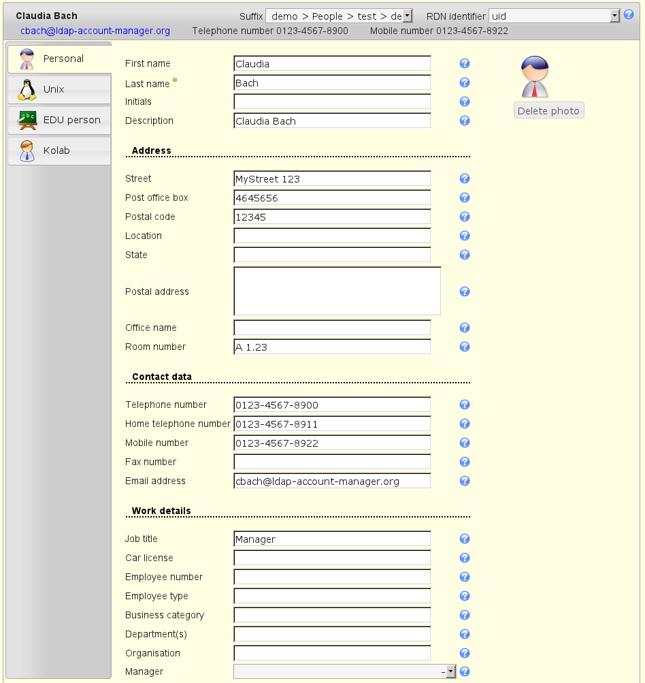
Task: Focus the Postal address text area
Action: point(337,291)
